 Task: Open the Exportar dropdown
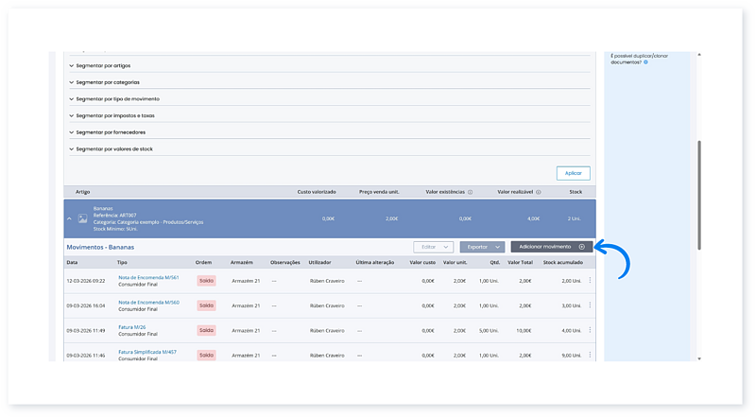[x=482, y=246]
